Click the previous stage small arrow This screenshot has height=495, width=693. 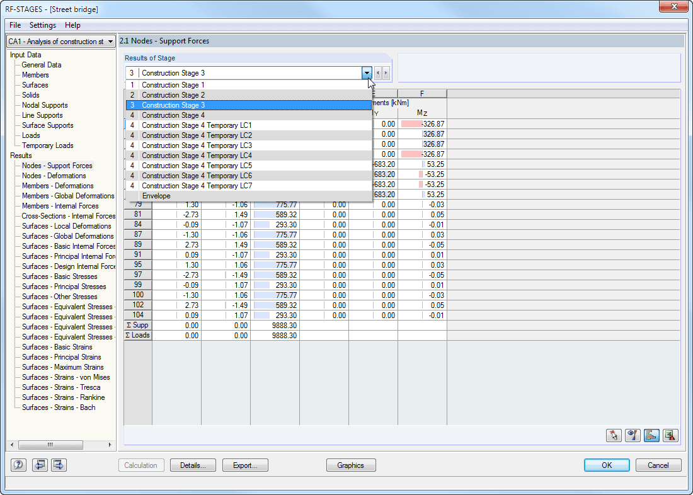[378, 73]
